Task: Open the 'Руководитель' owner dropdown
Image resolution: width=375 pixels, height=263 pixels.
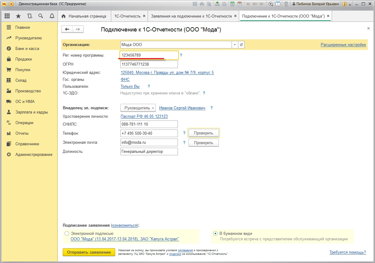Action: tap(138, 108)
